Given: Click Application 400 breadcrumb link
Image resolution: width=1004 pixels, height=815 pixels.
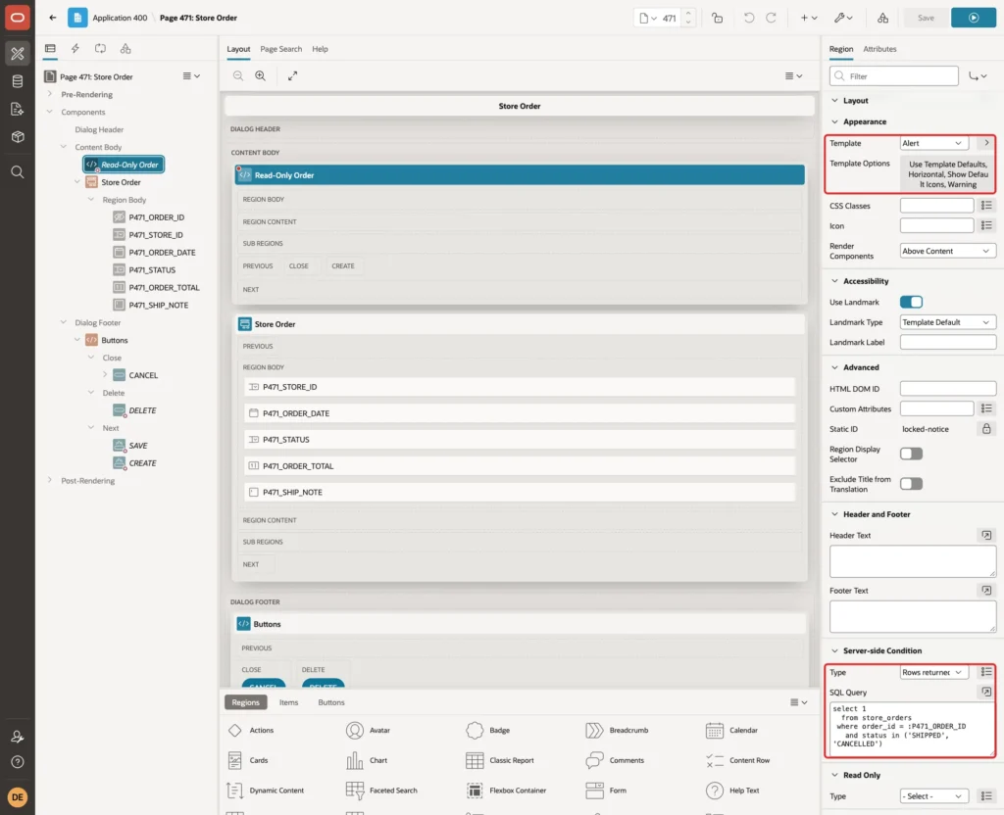Looking at the screenshot, I should point(120,18).
